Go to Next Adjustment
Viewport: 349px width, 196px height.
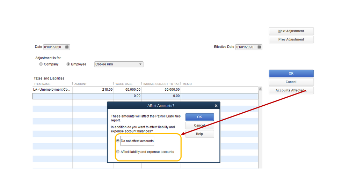pyautogui.click(x=291, y=31)
